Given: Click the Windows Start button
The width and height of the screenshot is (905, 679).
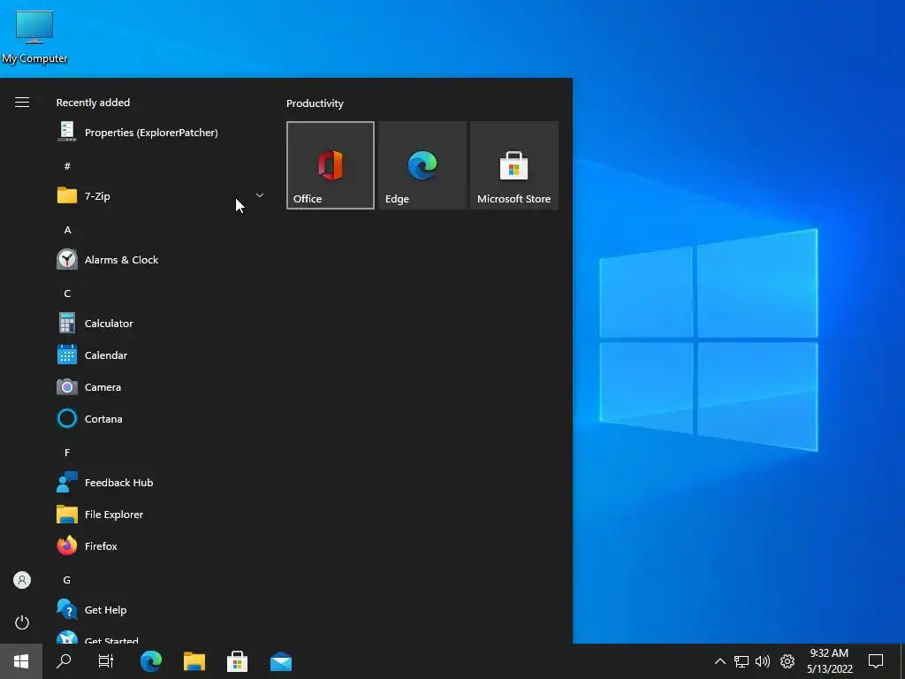Looking at the screenshot, I should coord(21,661).
